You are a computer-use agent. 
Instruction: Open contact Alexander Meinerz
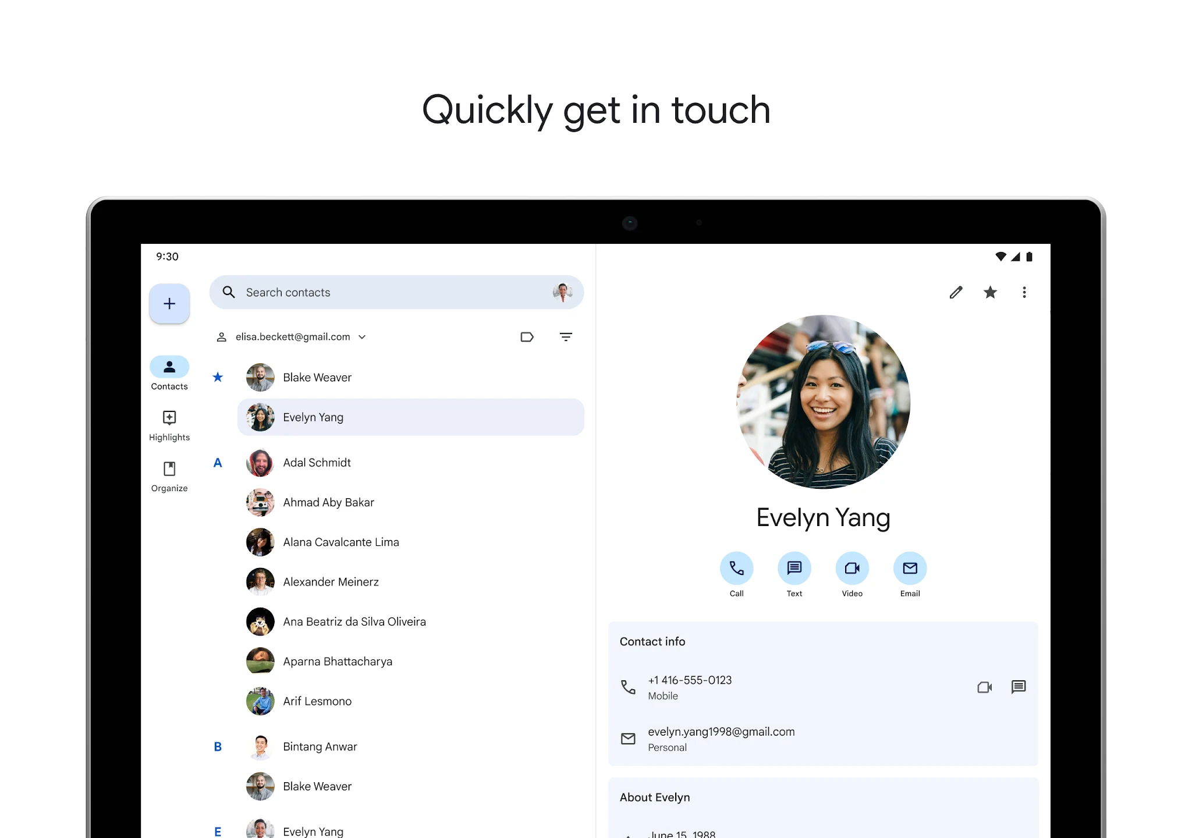pos(410,582)
